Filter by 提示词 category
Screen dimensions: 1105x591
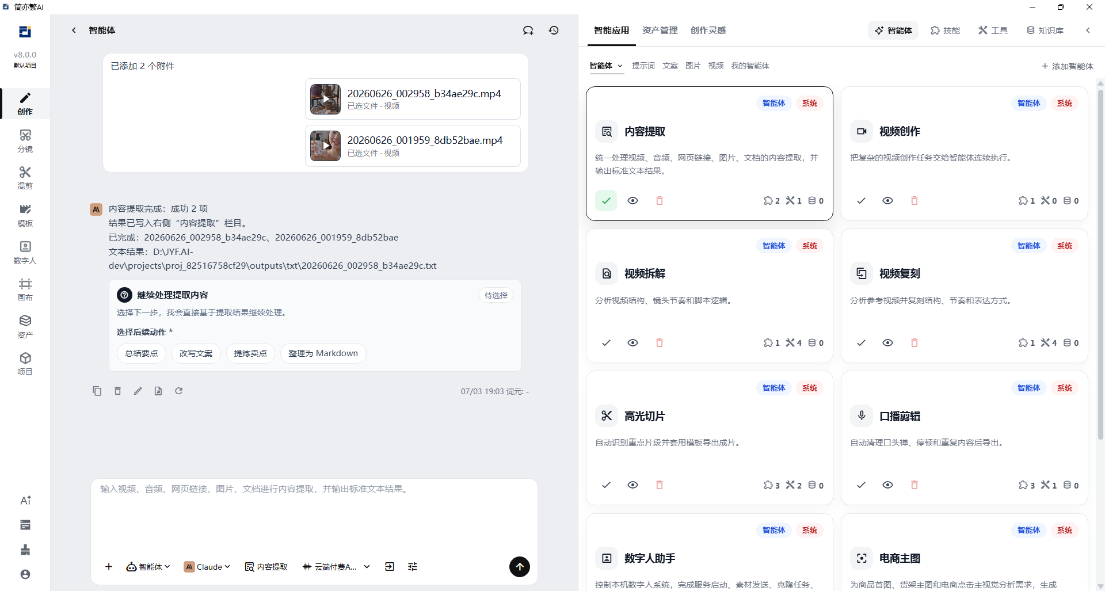point(643,66)
